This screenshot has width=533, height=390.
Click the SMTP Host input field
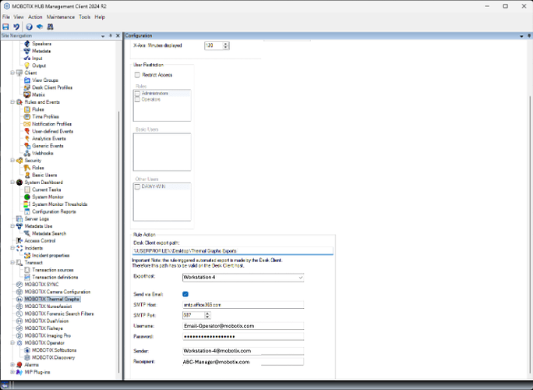(243, 304)
